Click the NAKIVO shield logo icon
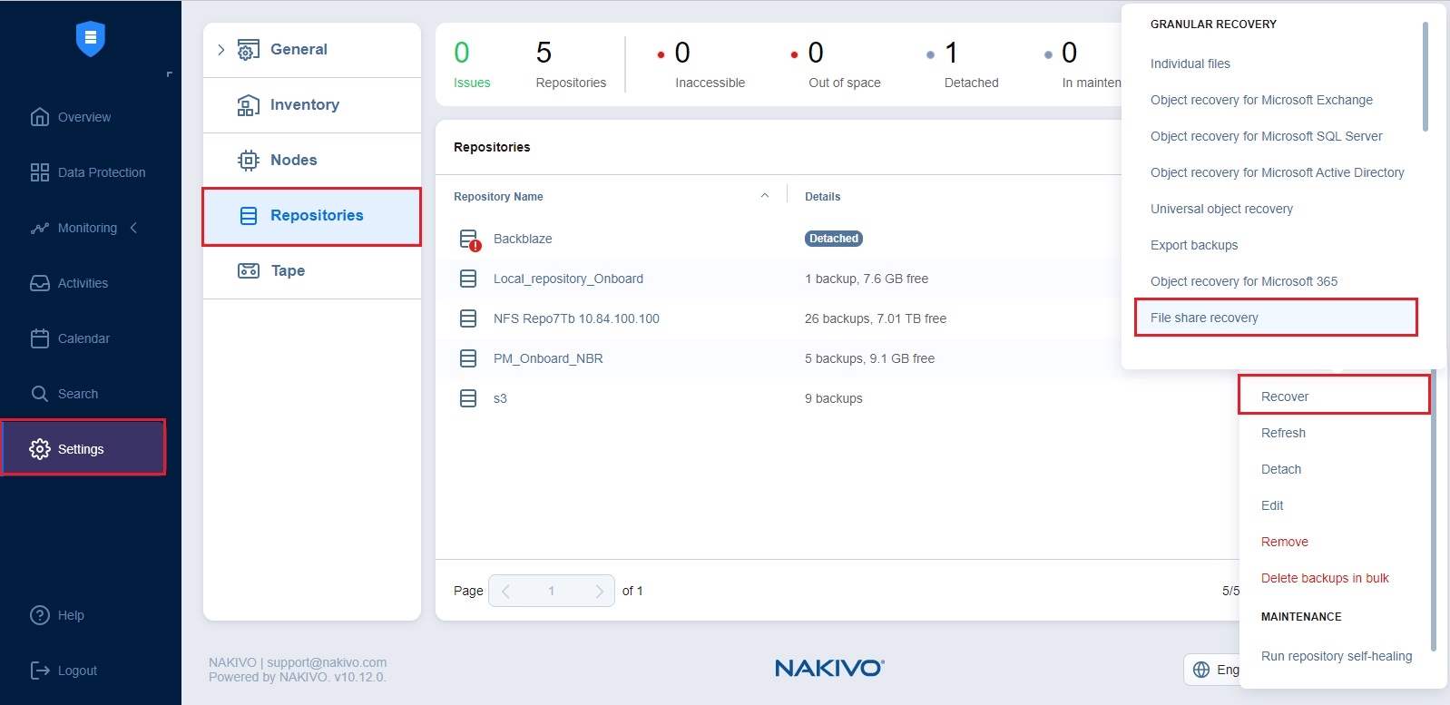The image size is (1450, 705). click(x=90, y=38)
